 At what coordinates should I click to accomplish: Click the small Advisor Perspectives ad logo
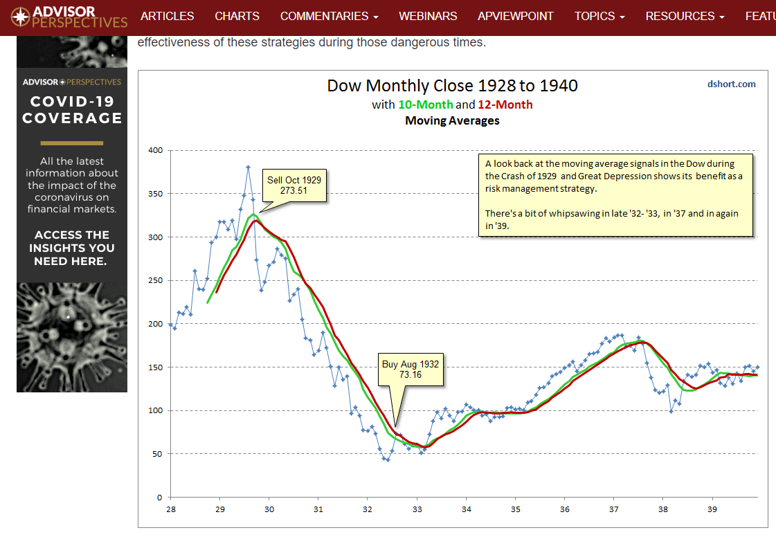click(x=72, y=82)
